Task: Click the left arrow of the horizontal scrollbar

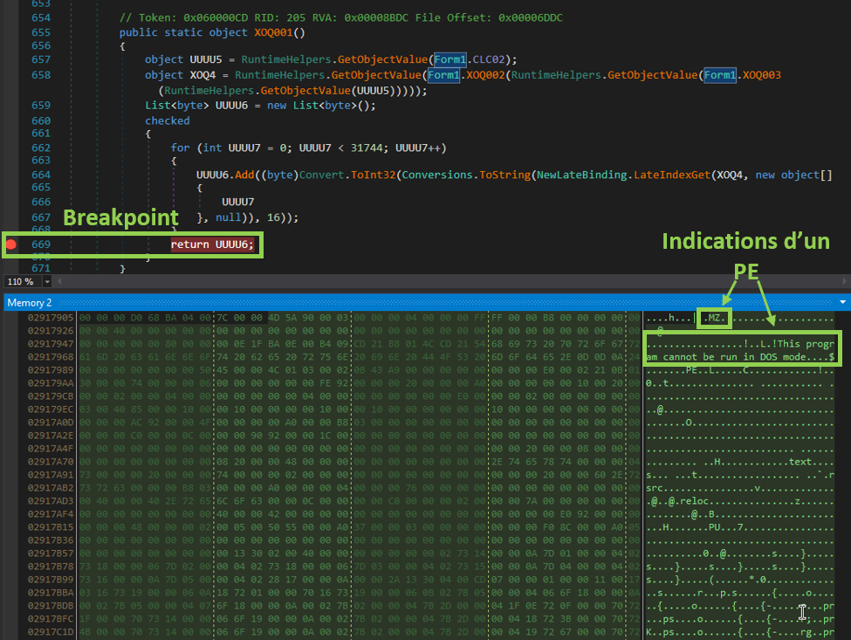Action: [59, 281]
